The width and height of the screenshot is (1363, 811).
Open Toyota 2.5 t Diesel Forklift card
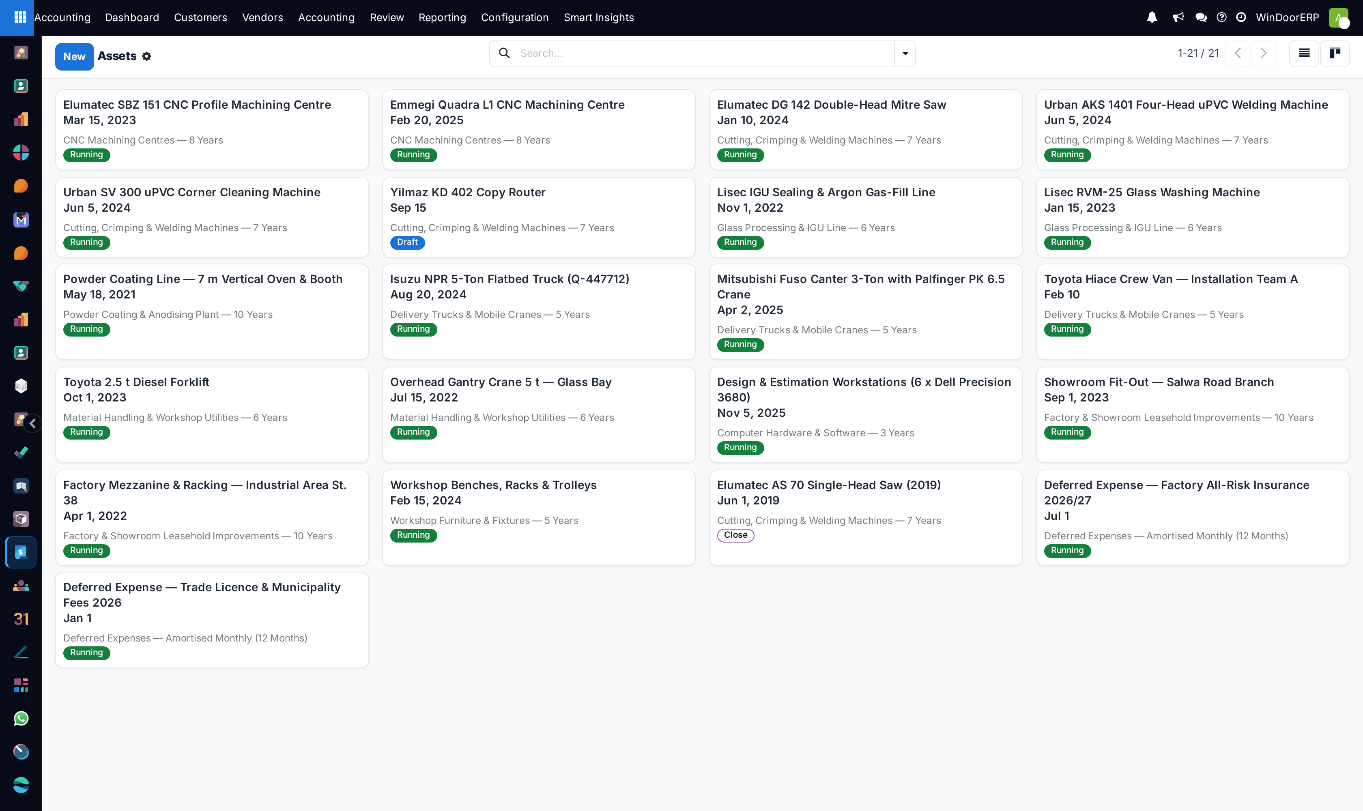212,415
